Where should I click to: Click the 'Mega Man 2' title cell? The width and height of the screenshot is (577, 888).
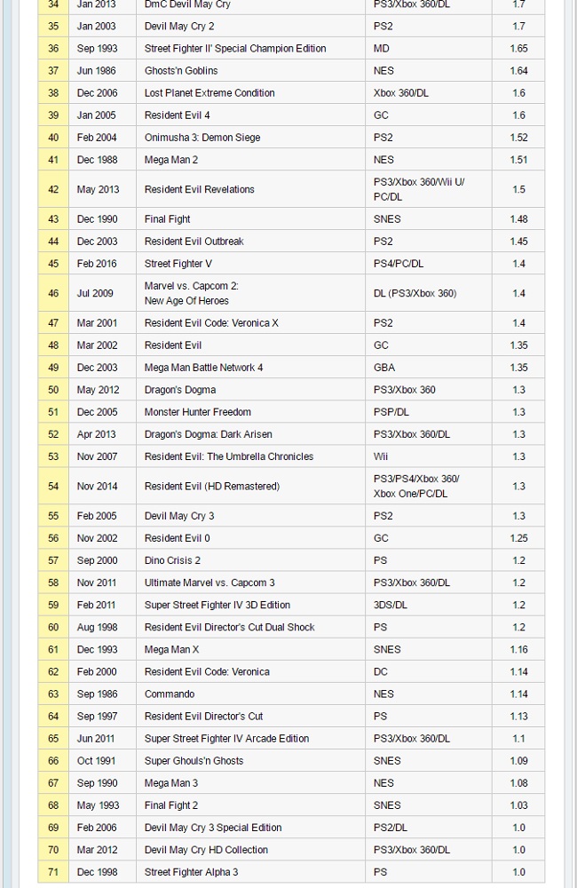[x=171, y=160]
